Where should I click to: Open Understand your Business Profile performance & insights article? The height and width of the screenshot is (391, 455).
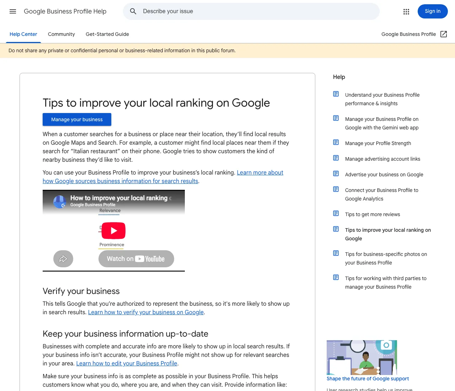point(382,99)
